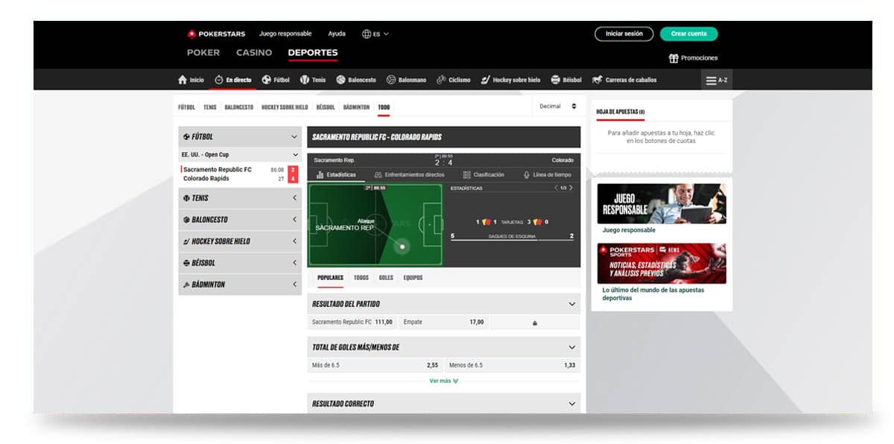Viewport: 894px width, 444px height.
Task: Expand the BÉISBOL sidebar section
Action: (240, 263)
